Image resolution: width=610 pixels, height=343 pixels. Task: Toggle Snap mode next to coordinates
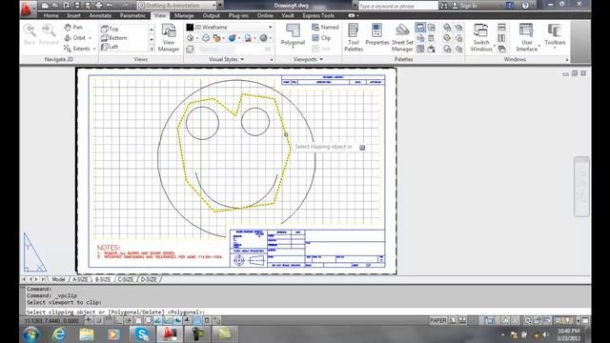(x=98, y=320)
